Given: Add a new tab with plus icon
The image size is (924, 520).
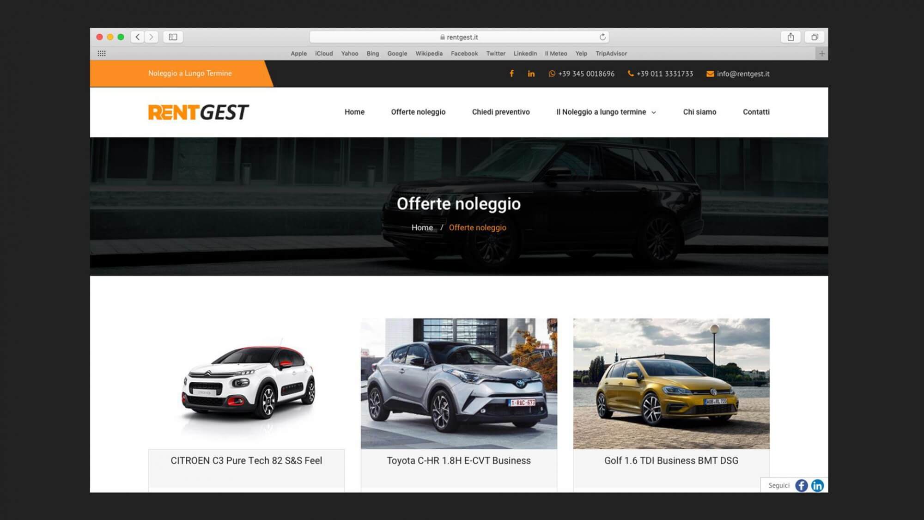Looking at the screenshot, I should coord(821,54).
